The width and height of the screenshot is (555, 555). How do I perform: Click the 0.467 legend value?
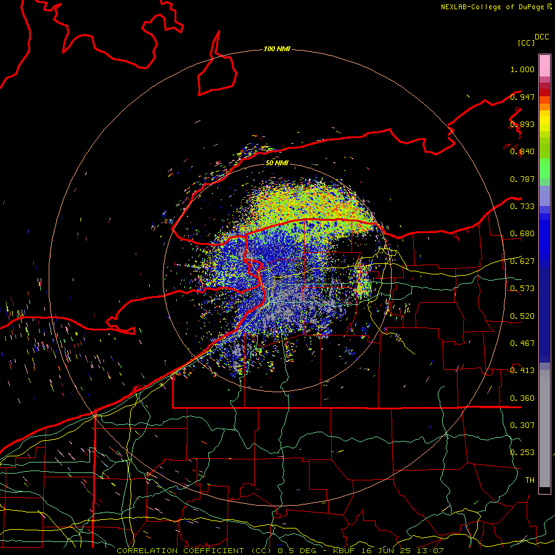pos(522,343)
